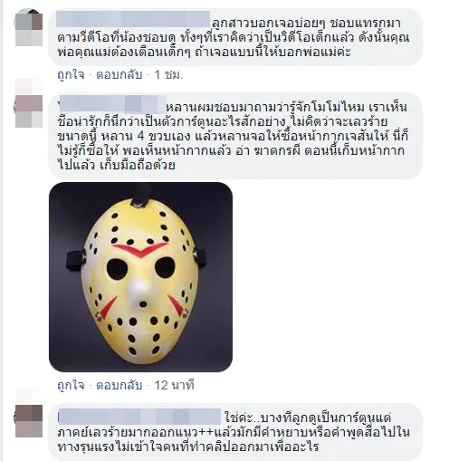Click ถูกใจ under the hockey mask photo
The image size is (449, 461).
pyautogui.click(x=71, y=385)
